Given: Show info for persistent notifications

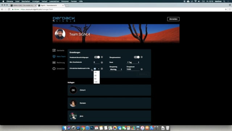Looking at the screenshot, I should pyautogui.click(x=102, y=57).
